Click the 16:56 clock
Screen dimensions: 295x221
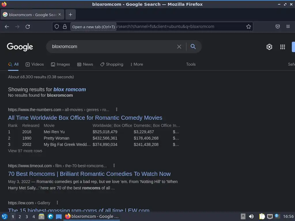point(288,216)
